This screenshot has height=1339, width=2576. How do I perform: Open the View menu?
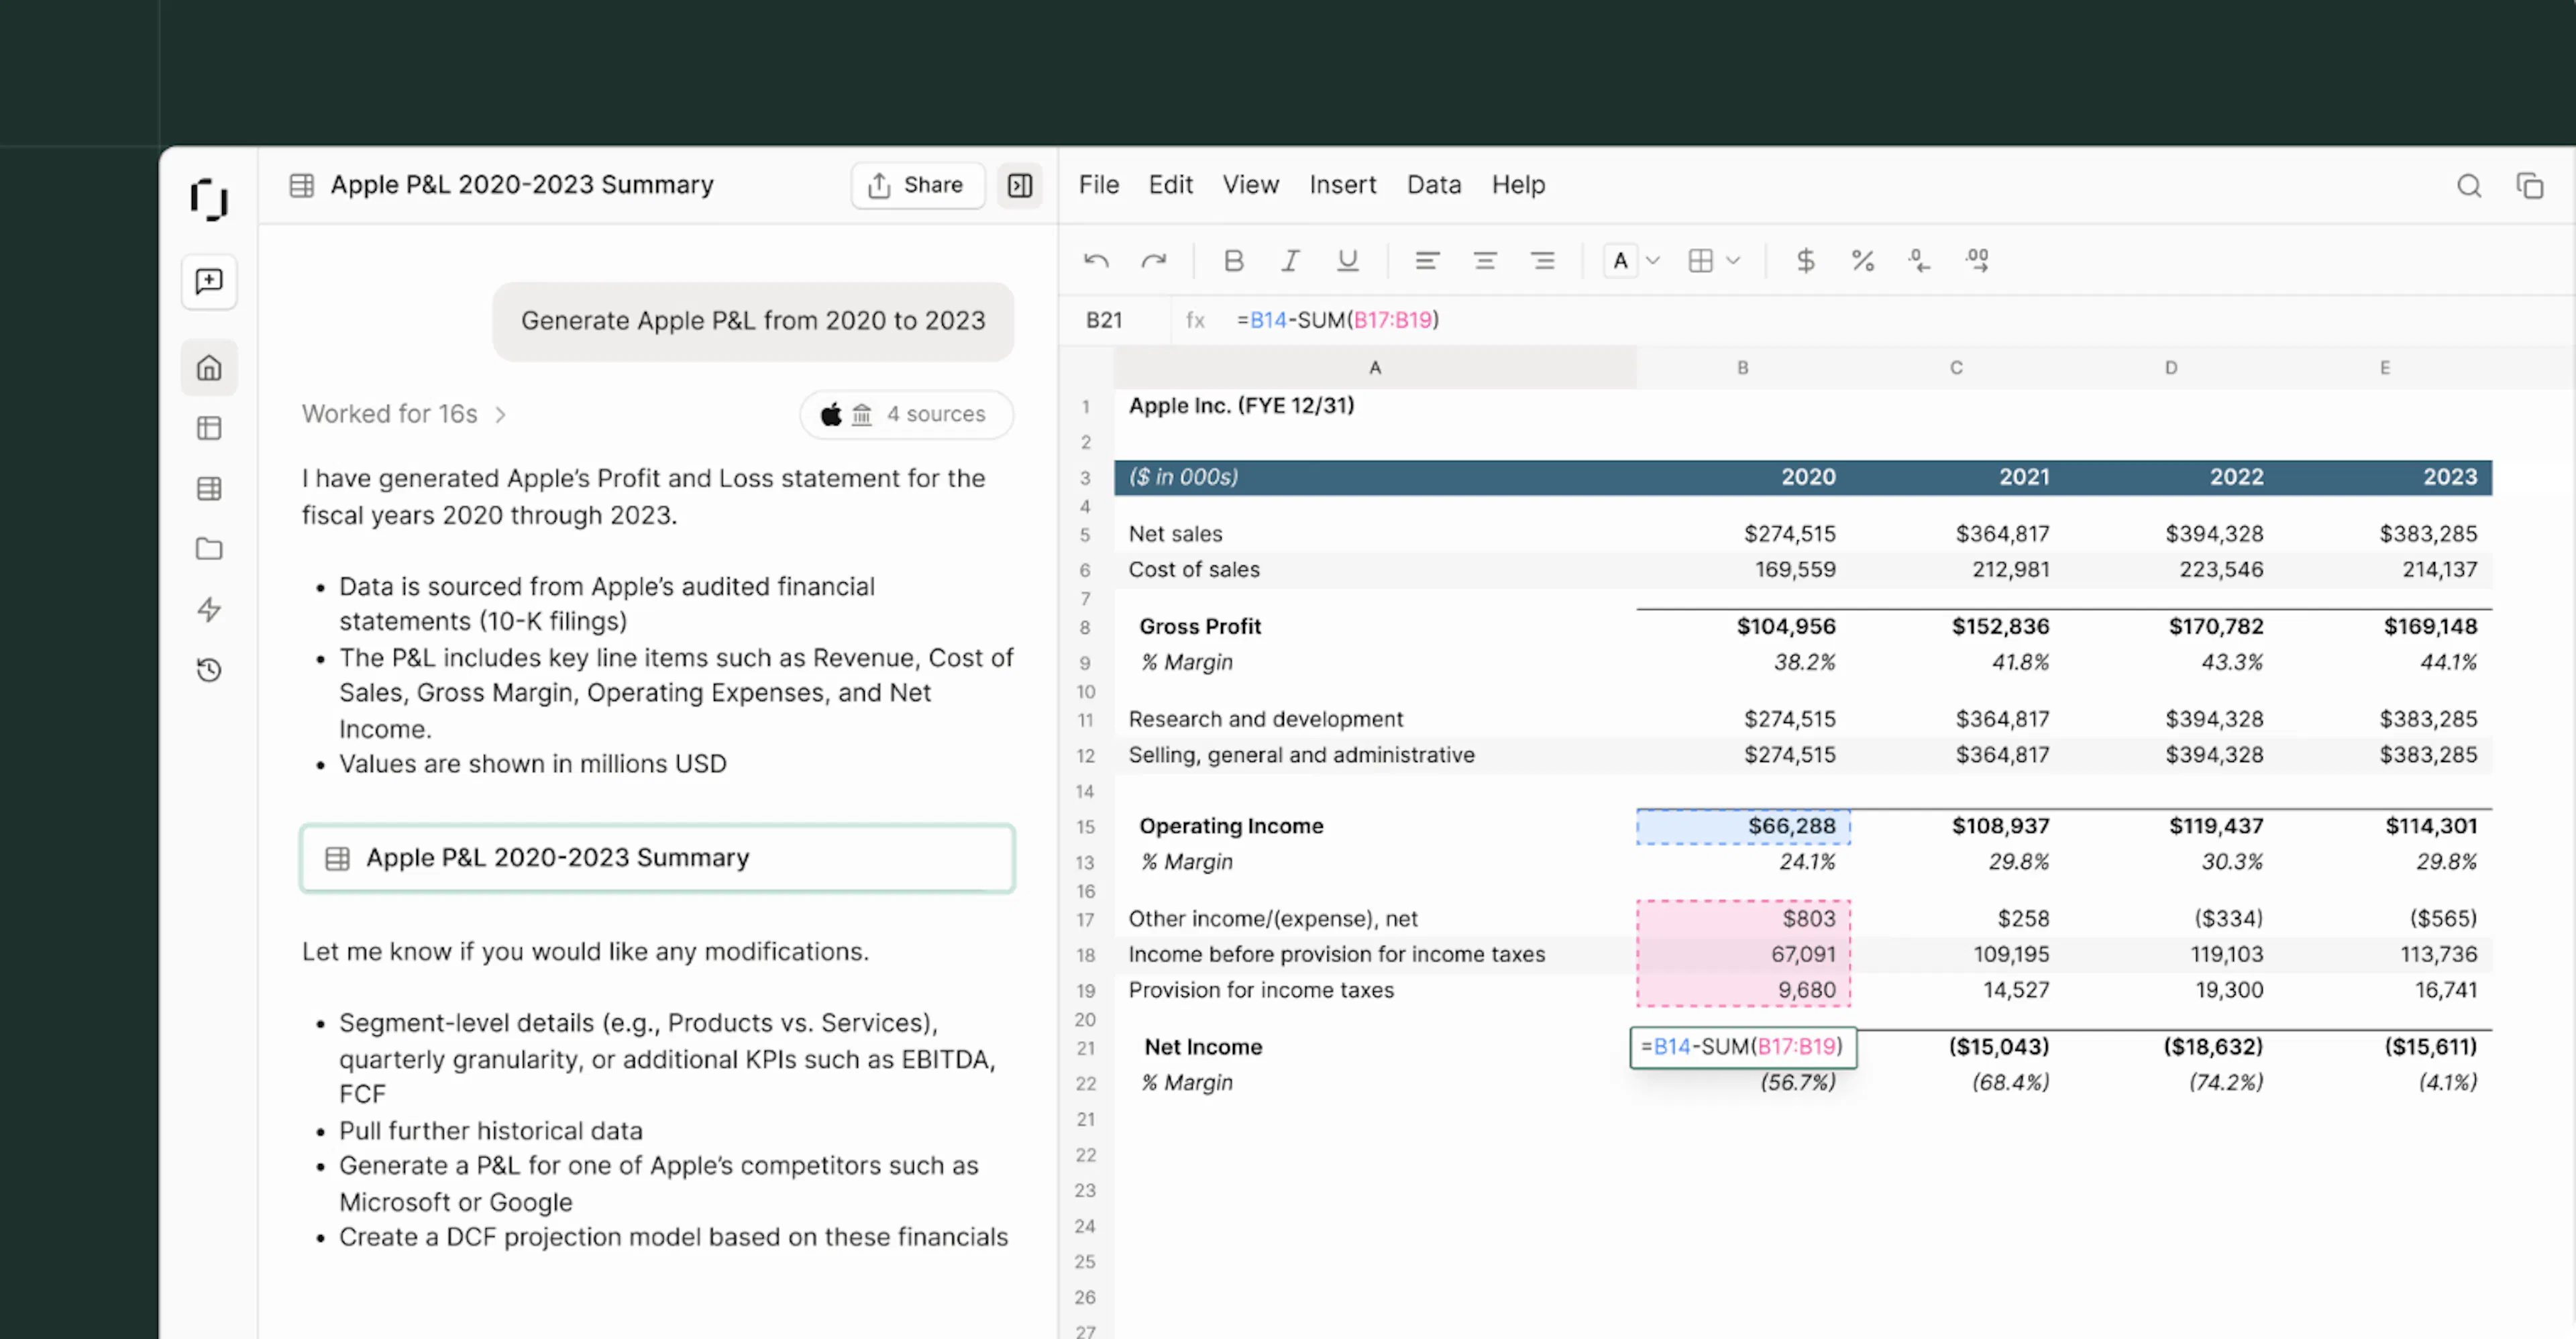[x=1250, y=185]
